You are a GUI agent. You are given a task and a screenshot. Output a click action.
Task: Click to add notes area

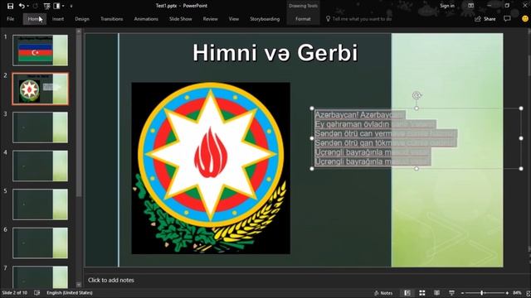110,280
